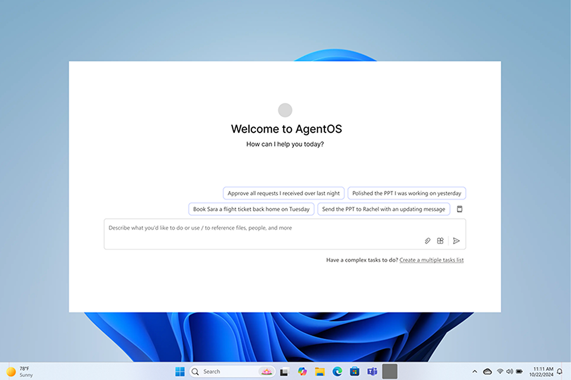Open the prompt library icon beside suggestions
This screenshot has height=380, width=571.
(x=459, y=209)
